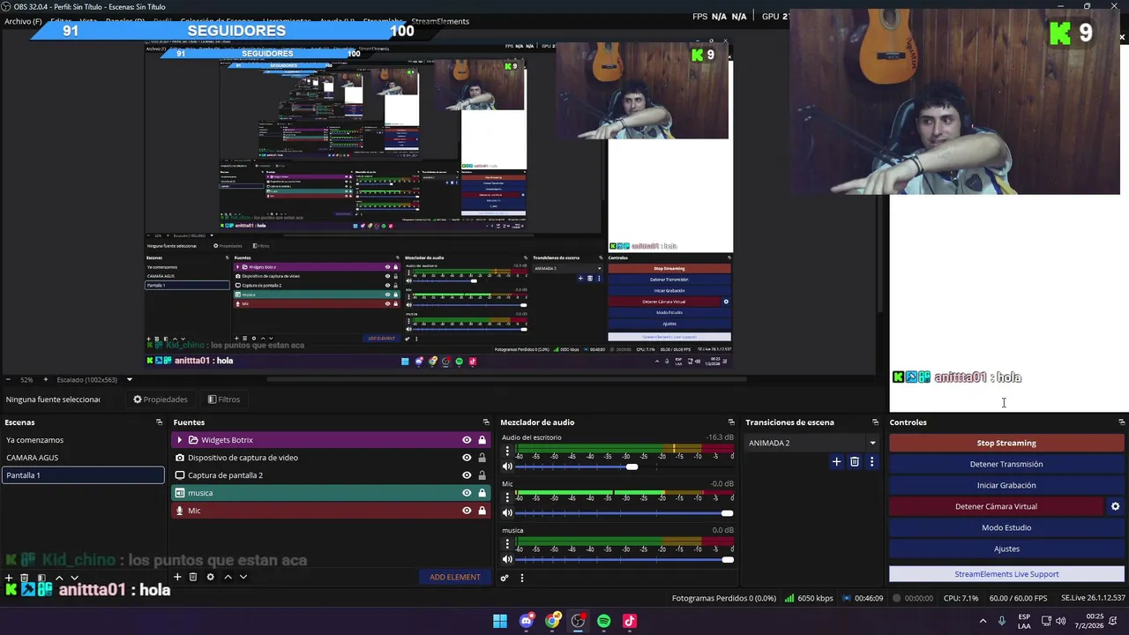
Task: Open transition options three-dot menu
Action: [x=871, y=461]
